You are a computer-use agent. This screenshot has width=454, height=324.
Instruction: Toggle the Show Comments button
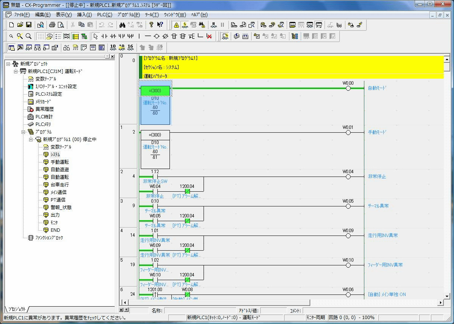click(x=49, y=36)
